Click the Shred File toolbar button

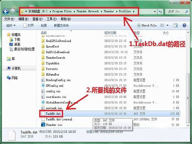click(147, 25)
